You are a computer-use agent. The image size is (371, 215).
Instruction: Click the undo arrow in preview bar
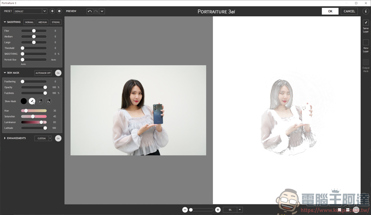coord(90,11)
